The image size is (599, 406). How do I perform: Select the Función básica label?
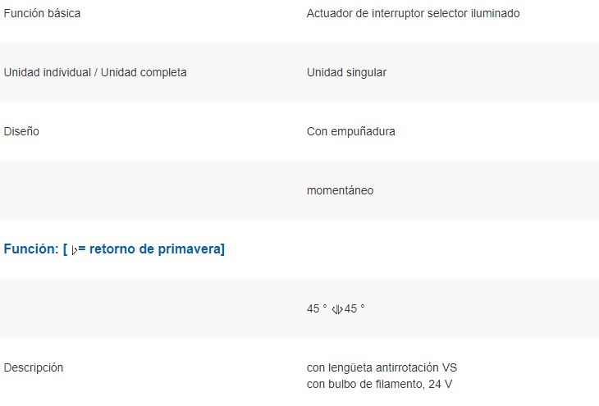tap(42, 13)
